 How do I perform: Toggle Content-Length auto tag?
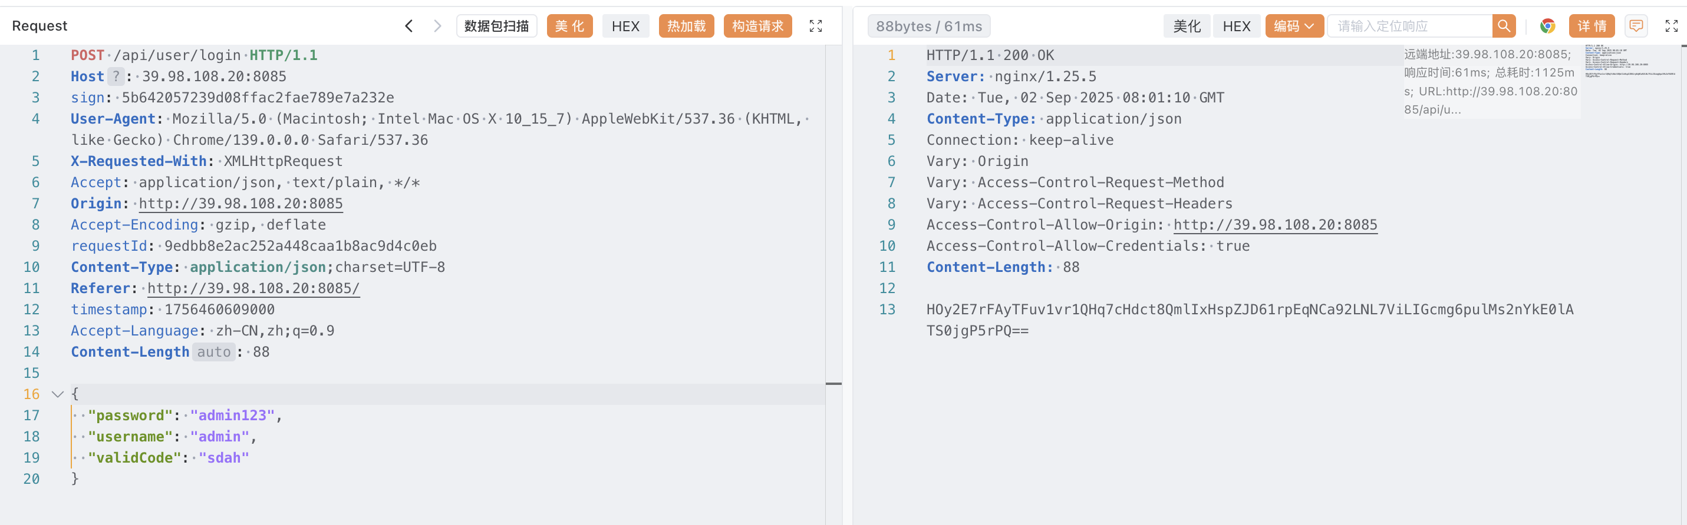[213, 352]
